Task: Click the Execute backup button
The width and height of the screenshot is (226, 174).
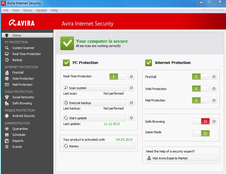Action: (x=95, y=103)
